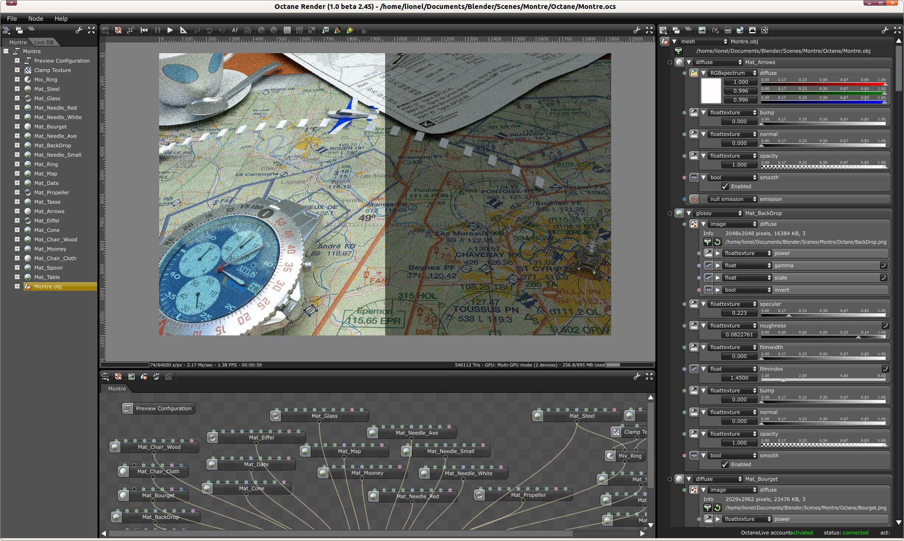Open the RGBspectrum diffuse type dropdown
This screenshot has width=904, height=541.
pyautogui.click(x=733, y=73)
